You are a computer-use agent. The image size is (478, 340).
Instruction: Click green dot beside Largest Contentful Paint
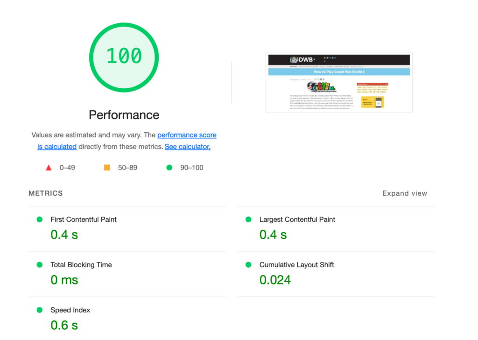coord(248,220)
